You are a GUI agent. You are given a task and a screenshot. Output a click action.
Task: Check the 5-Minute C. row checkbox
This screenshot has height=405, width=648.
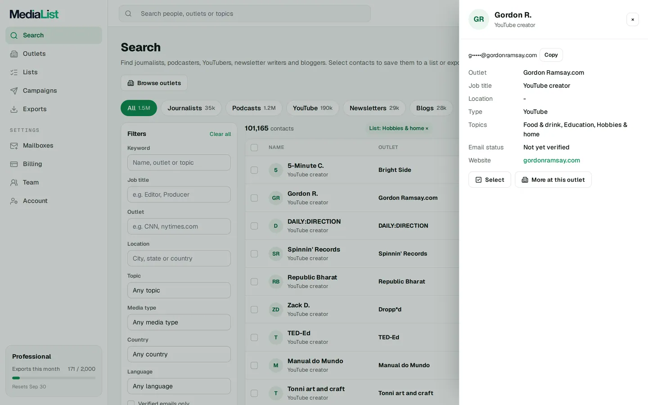point(254,170)
